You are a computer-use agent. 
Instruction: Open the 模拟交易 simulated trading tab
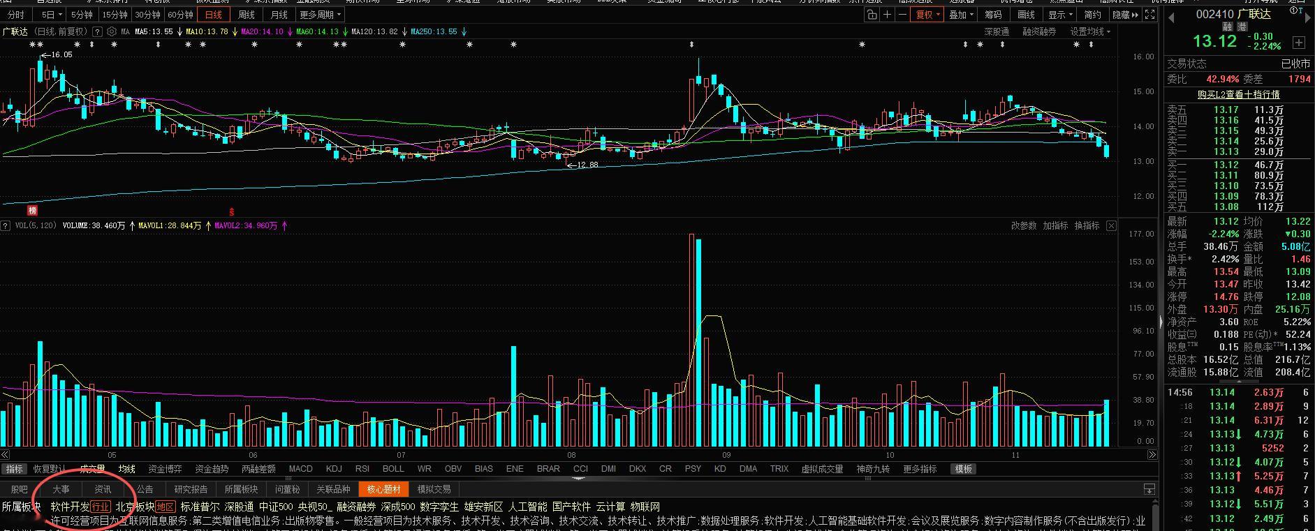[434, 489]
